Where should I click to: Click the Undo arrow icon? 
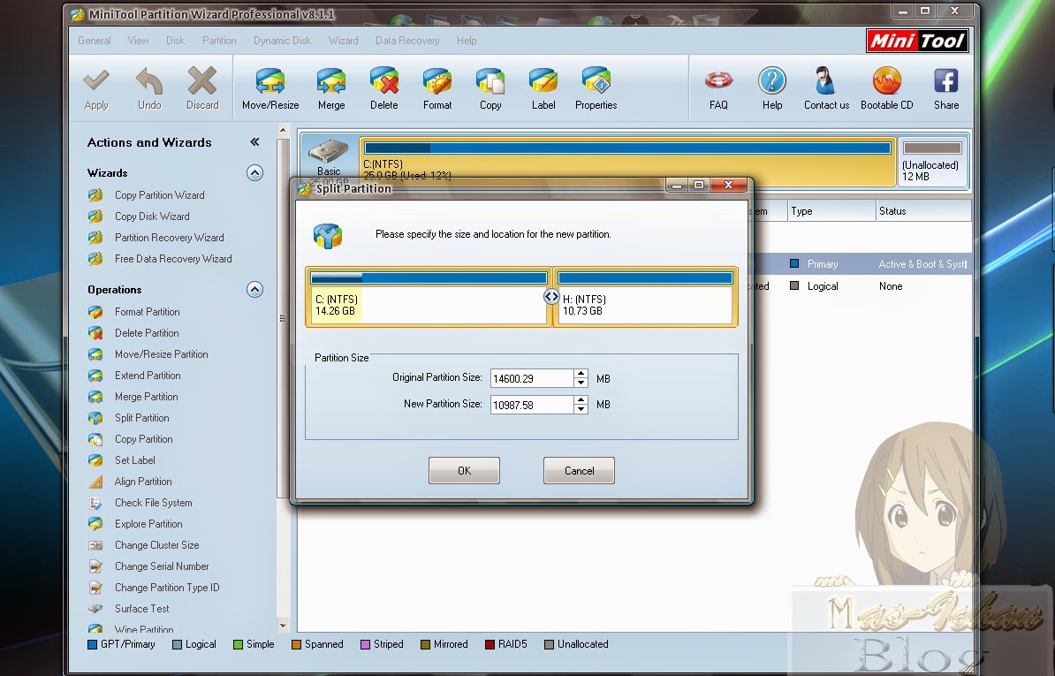[x=149, y=80]
